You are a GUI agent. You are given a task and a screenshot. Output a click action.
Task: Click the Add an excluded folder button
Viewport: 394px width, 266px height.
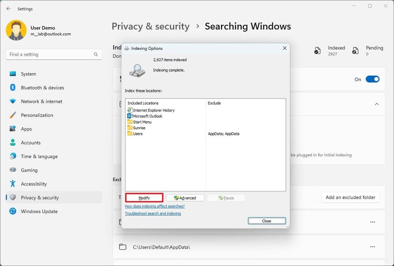pyautogui.click(x=350, y=197)
